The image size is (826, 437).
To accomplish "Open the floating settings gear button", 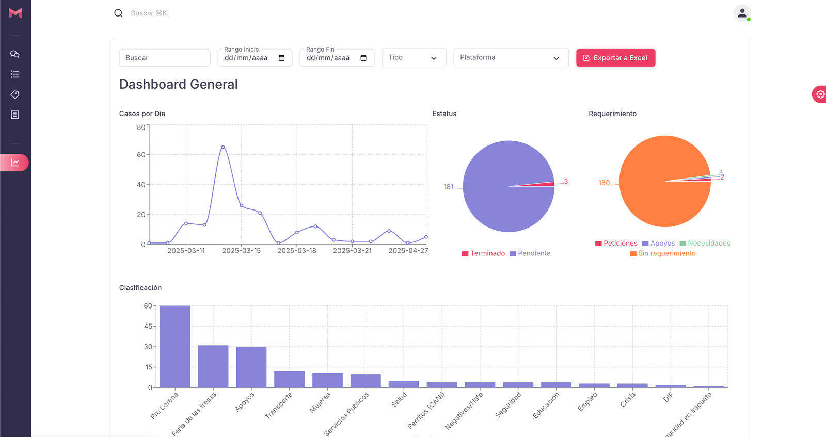I will coord(820,94).
